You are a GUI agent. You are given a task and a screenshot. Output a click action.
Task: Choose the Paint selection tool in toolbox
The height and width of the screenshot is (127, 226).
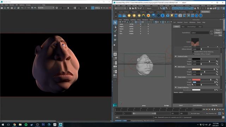point(115,31)
